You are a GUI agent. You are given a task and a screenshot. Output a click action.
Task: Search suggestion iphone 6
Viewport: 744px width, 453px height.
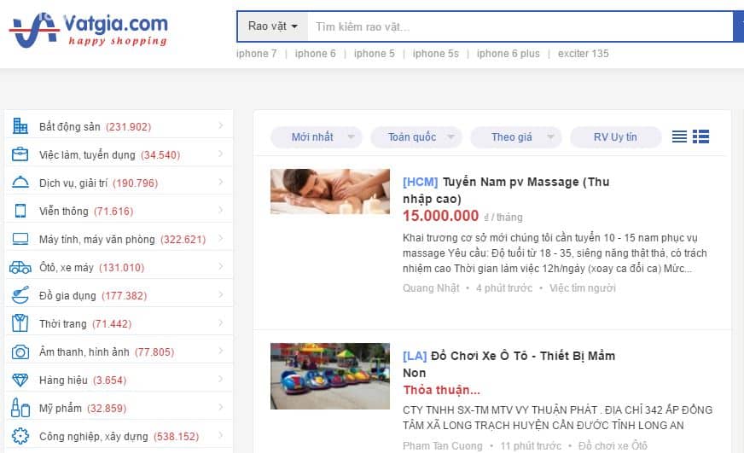tap(315, 54)
